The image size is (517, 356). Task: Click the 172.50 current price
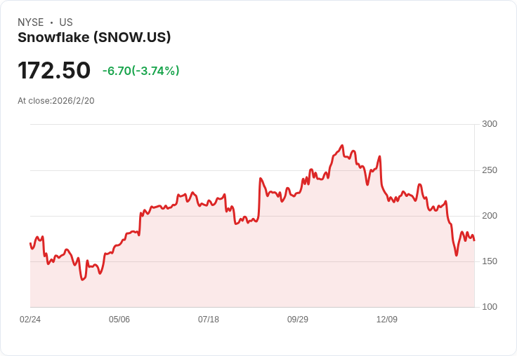point(54,71)
